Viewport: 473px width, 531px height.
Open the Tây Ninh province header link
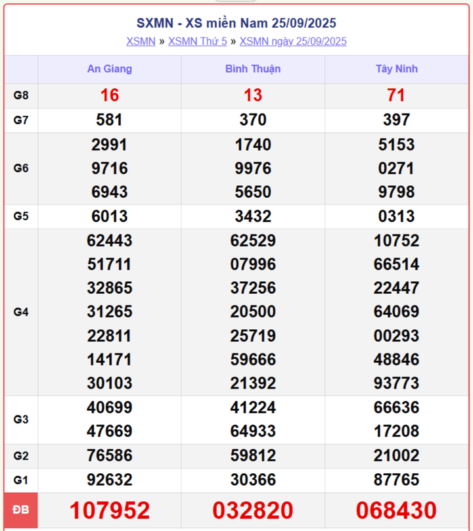click(396, 69)
